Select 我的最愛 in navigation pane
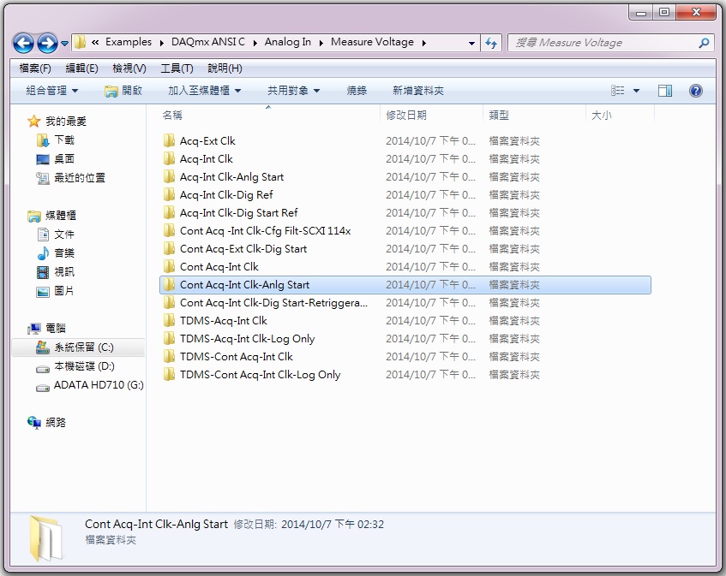 point(66,122)
